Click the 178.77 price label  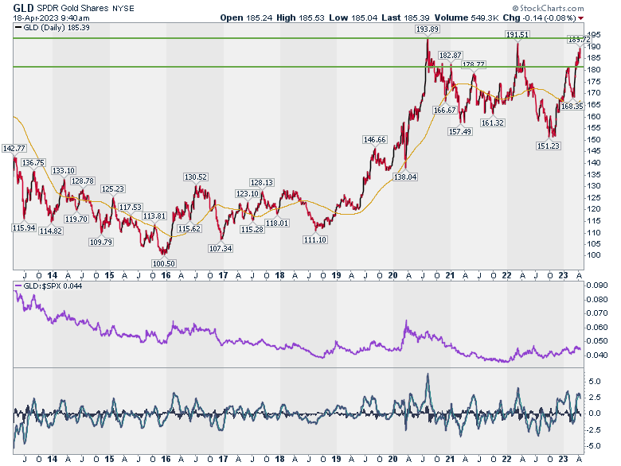(x=474, y=64)
